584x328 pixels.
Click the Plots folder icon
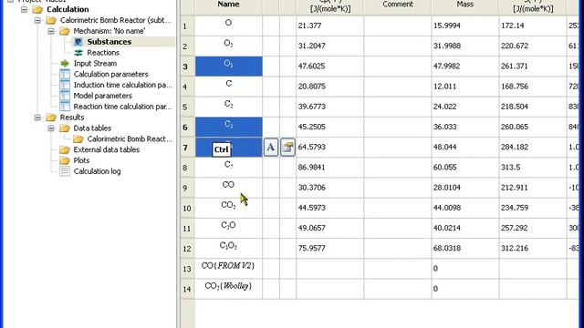pos(65,160)
